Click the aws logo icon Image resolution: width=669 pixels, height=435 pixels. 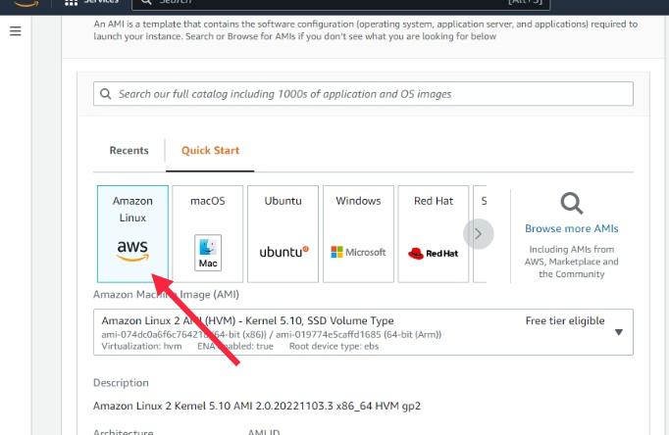coord(132,250)
